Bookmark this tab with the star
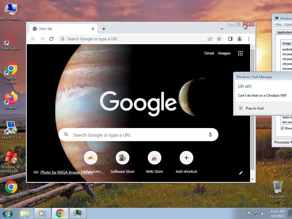Image resolution: width=292 pixels, height=219 pixels. click(219, 39)
